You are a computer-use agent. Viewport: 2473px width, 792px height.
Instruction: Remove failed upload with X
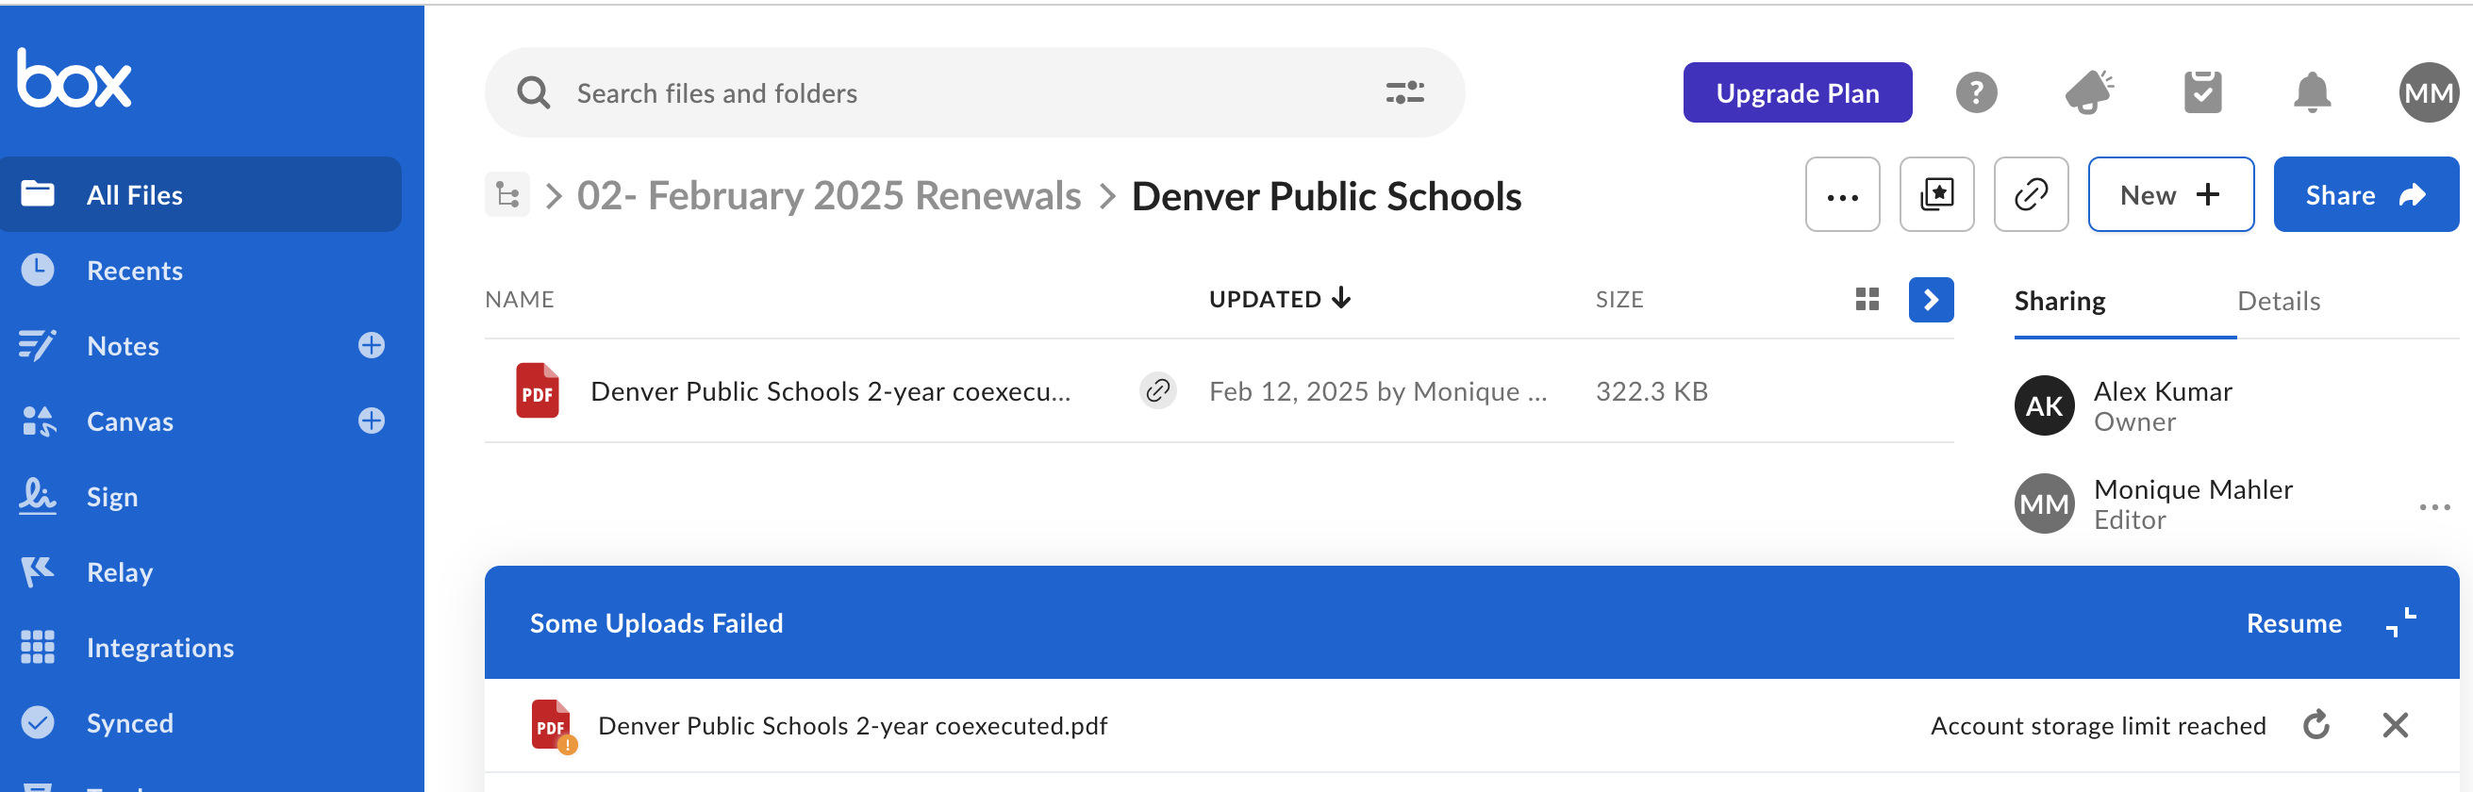(2396, 725)
